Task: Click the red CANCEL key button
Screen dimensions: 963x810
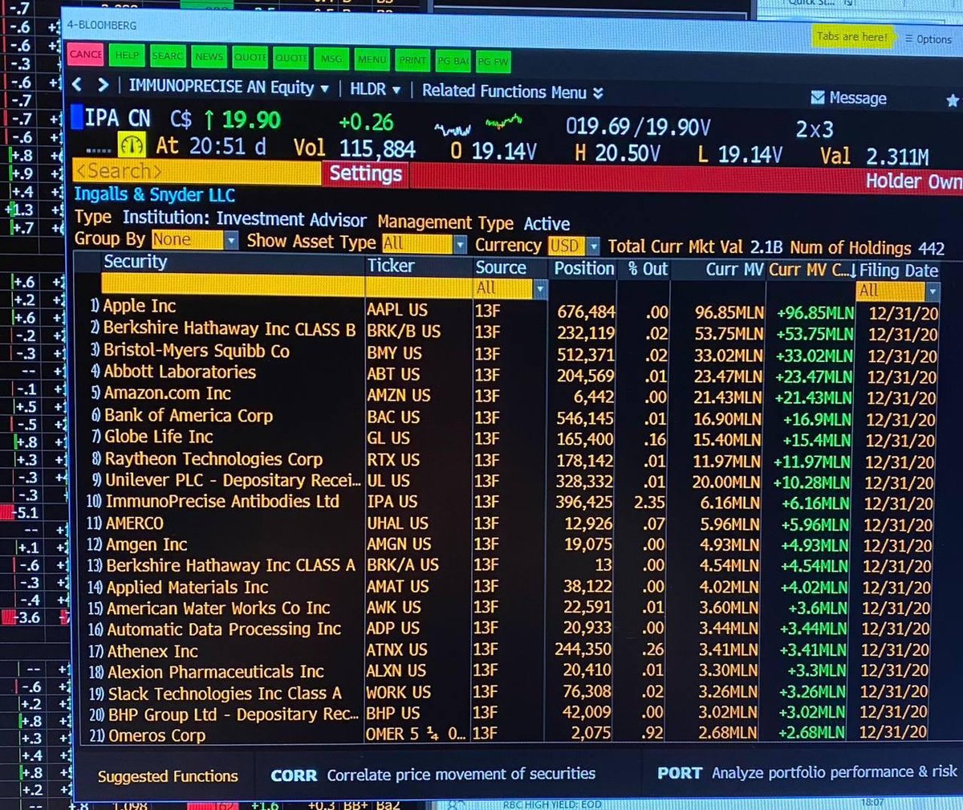Action: click(x=85, y=55)
